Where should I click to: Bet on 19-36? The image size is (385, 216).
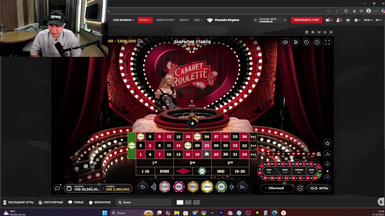tap(239, 171)
